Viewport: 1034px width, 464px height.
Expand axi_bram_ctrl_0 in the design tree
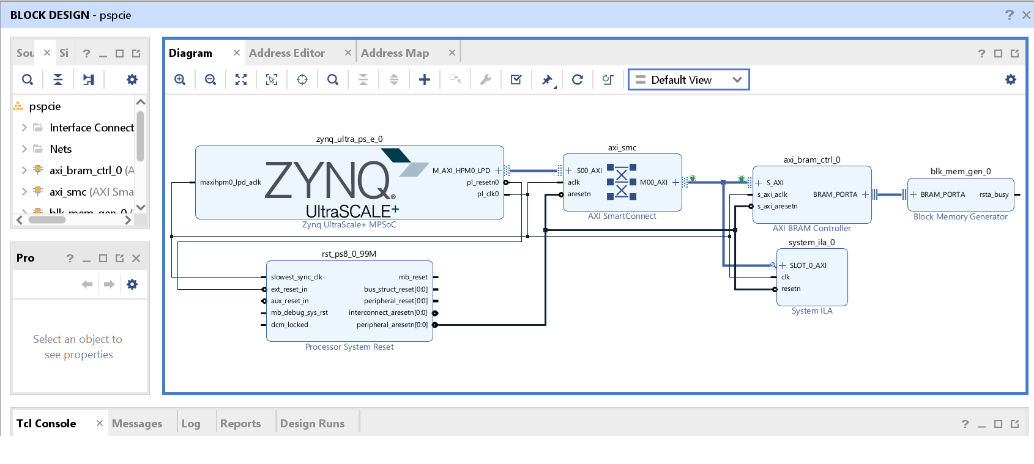[x=24, y=171]
